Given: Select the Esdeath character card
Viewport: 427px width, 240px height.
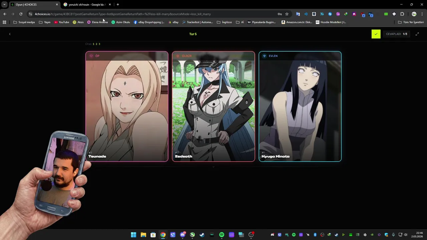Looking at the screenshot, I should coord(213,106).
